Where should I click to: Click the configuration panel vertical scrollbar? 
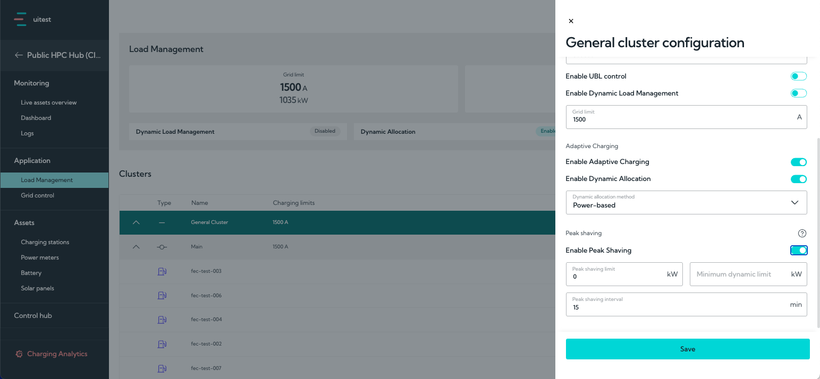pyautogui.click(x=817, y=232)
